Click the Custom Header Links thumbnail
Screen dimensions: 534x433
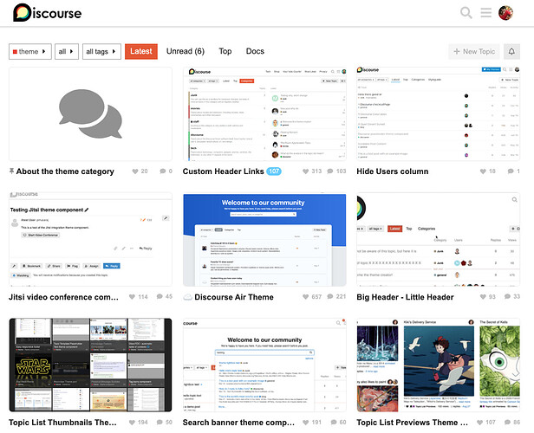(264, 114)
